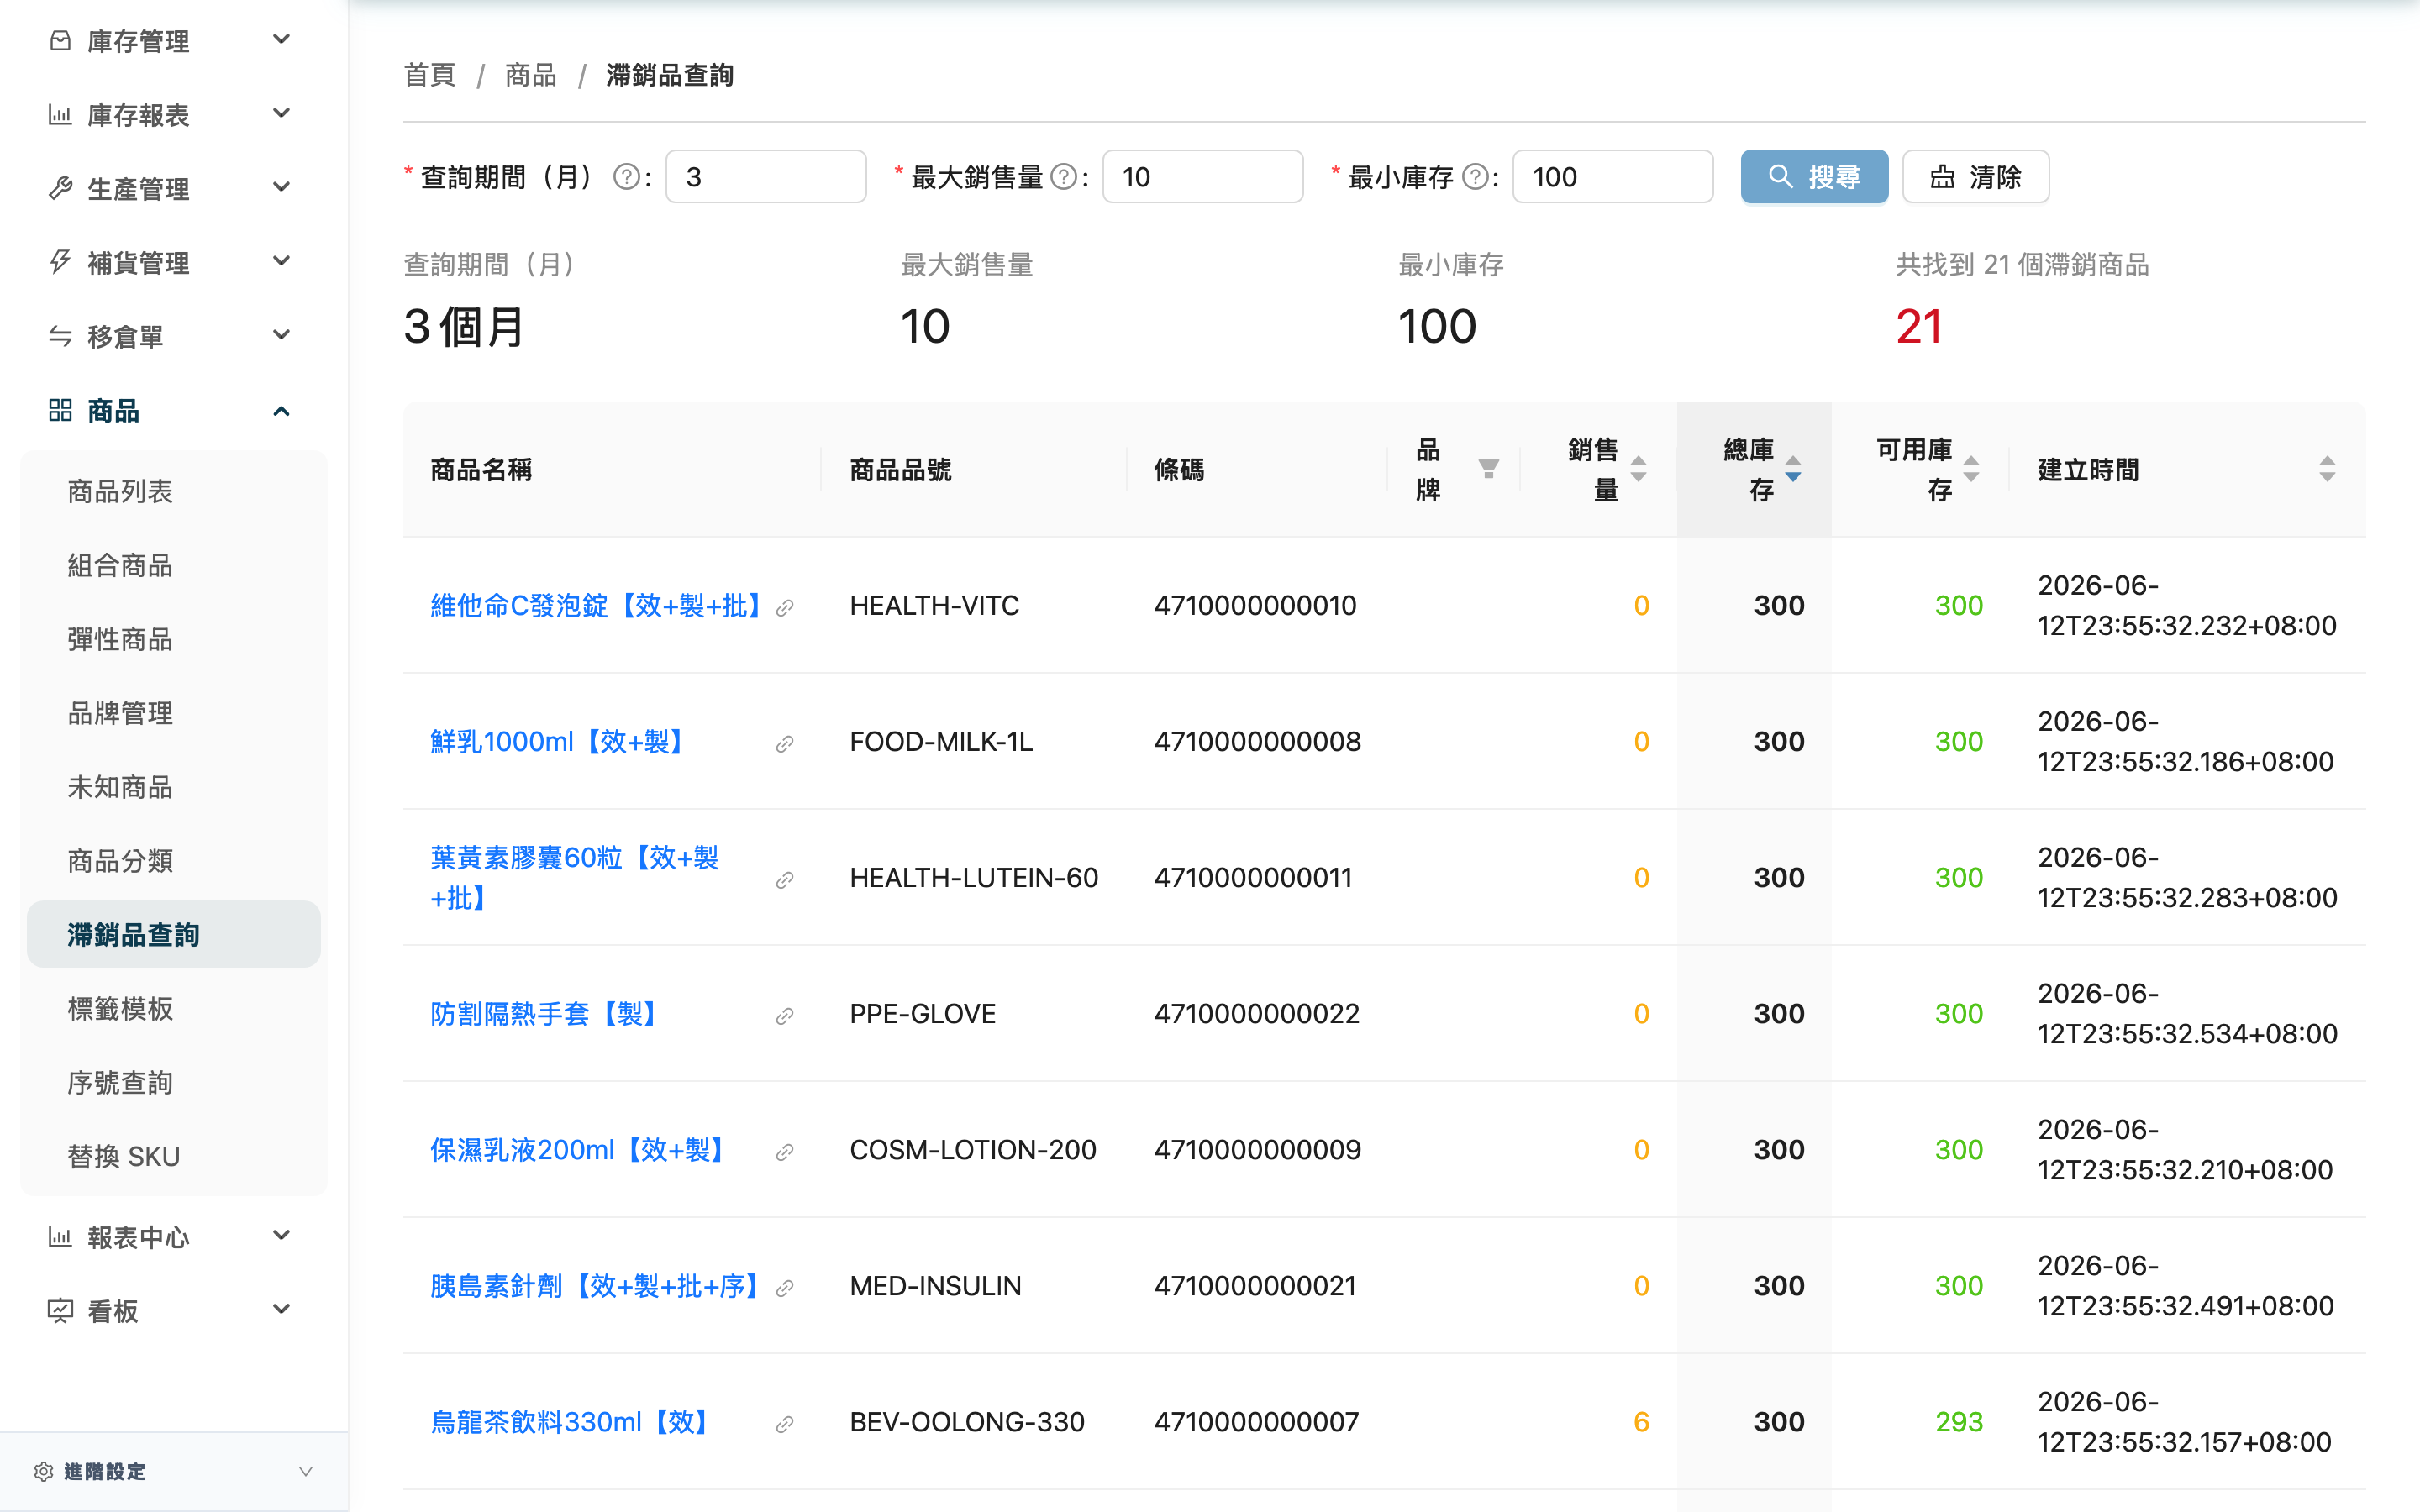
Task: Click barcode 4710000000007 cell
Action: click(x=1257, y=1422)
